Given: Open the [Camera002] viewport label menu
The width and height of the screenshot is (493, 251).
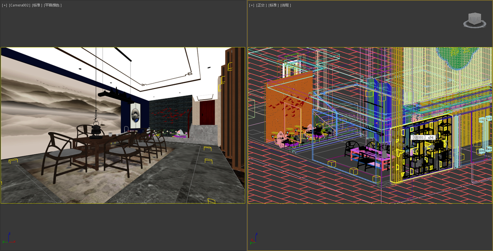Looking at the screenshot, I should [20, 5].
